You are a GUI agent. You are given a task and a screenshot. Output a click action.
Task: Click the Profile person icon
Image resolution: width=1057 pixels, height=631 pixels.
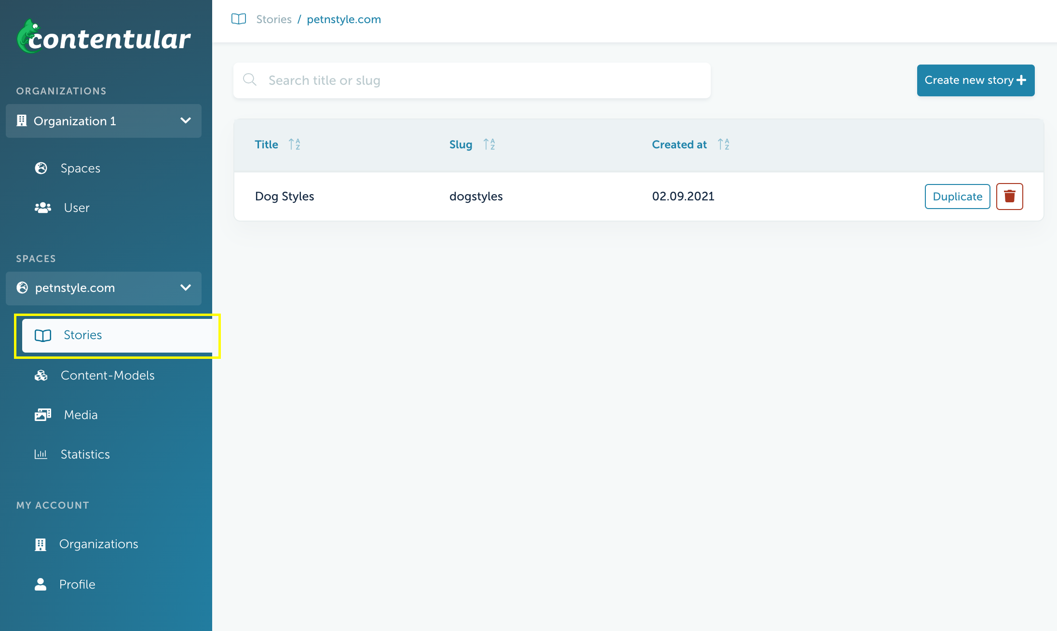pos(41,584)
